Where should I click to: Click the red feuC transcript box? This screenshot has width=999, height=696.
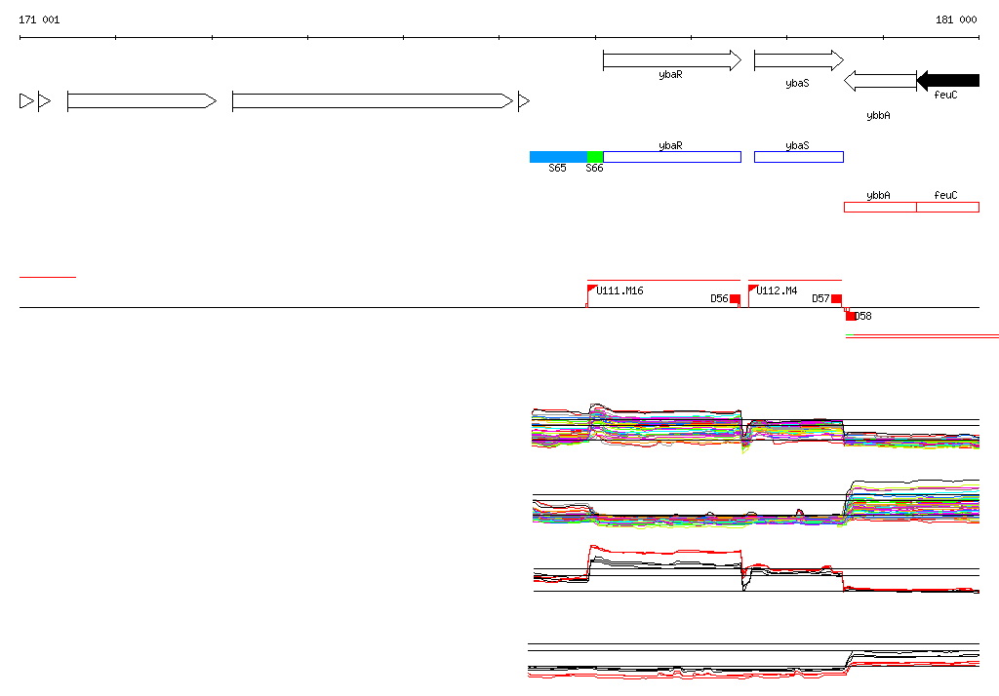tap(948, 207)
